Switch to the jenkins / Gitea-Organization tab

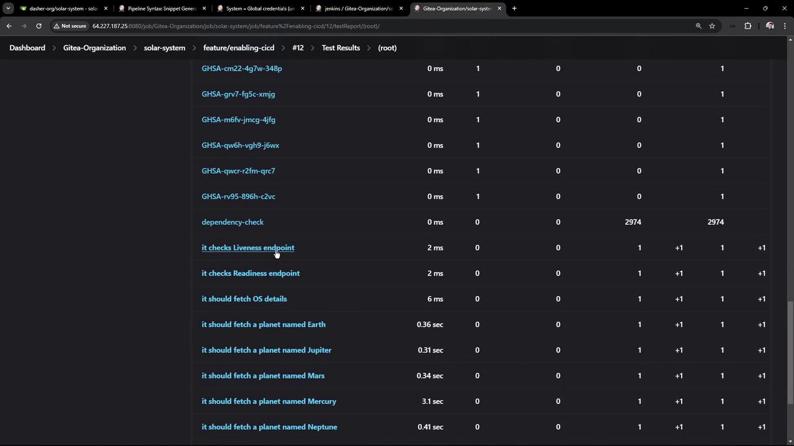click(359, 9)
